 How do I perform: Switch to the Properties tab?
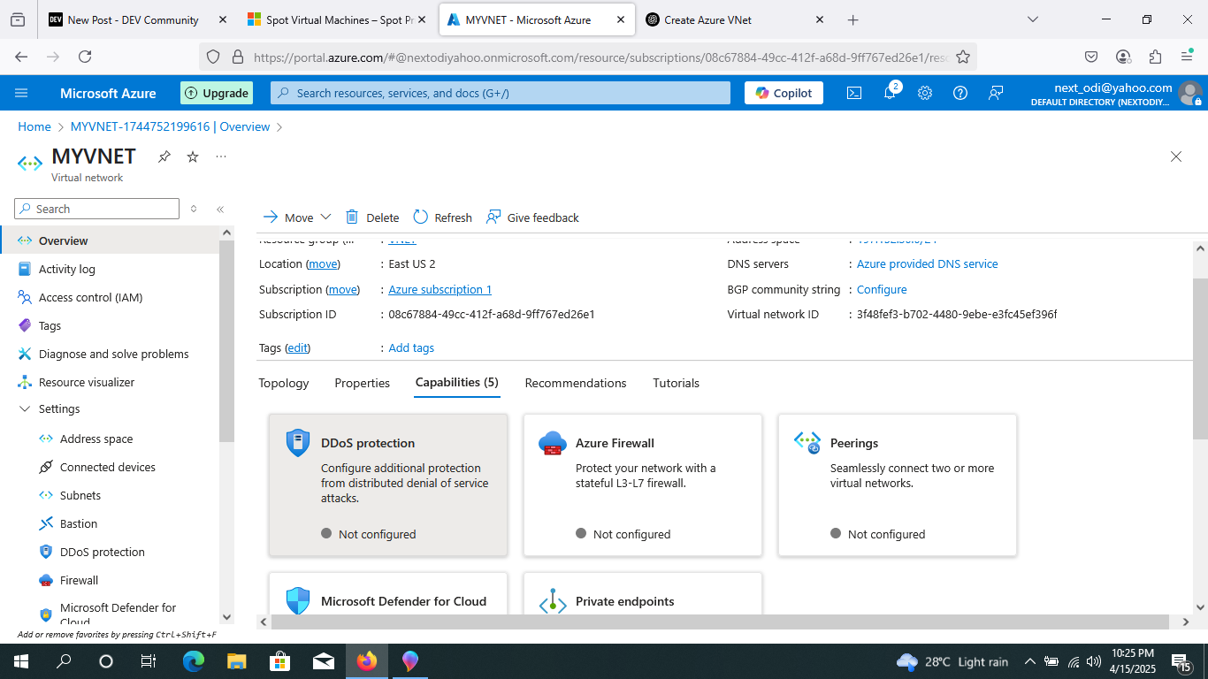point(363,383)
